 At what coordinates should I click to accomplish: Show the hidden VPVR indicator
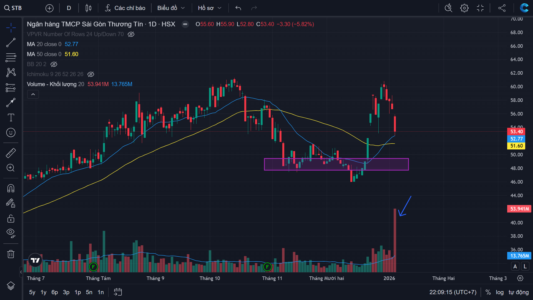pyautogui.click(x=131, y=34)
